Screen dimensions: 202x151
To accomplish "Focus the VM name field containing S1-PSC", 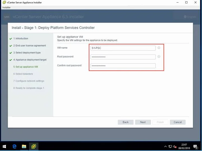I will point(123,48).
